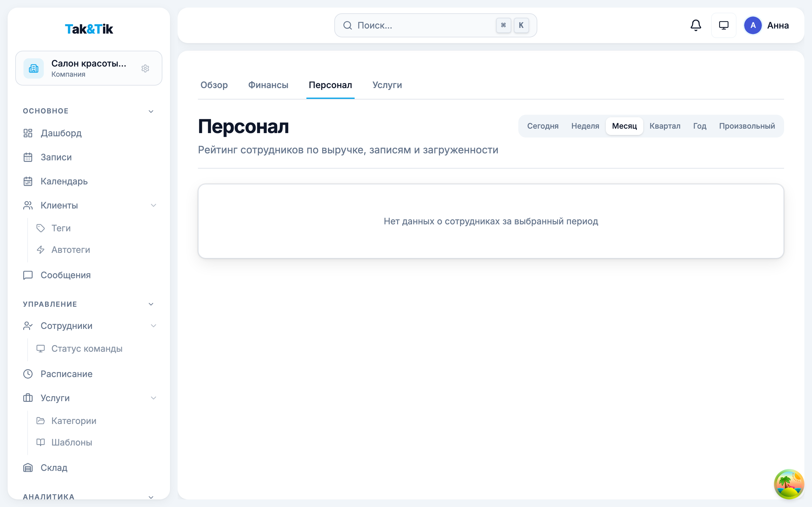Open Календарь using its sidebar icon
Screen dimensions: 812x507
[28, 181]
